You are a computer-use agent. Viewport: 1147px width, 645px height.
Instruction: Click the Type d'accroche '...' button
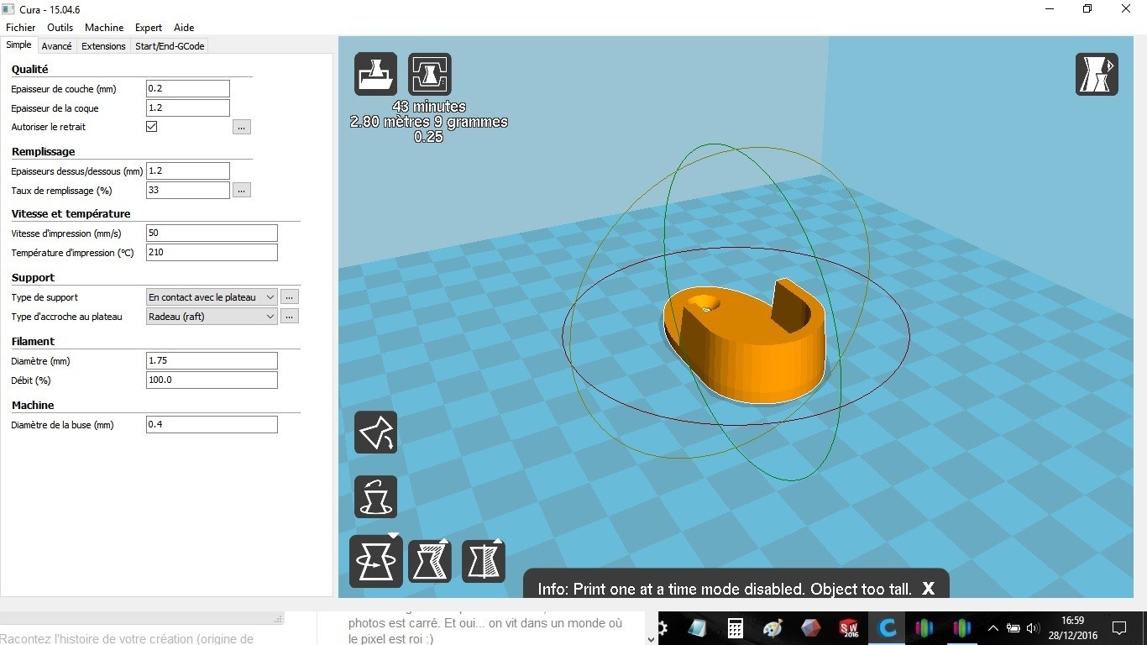289,317
